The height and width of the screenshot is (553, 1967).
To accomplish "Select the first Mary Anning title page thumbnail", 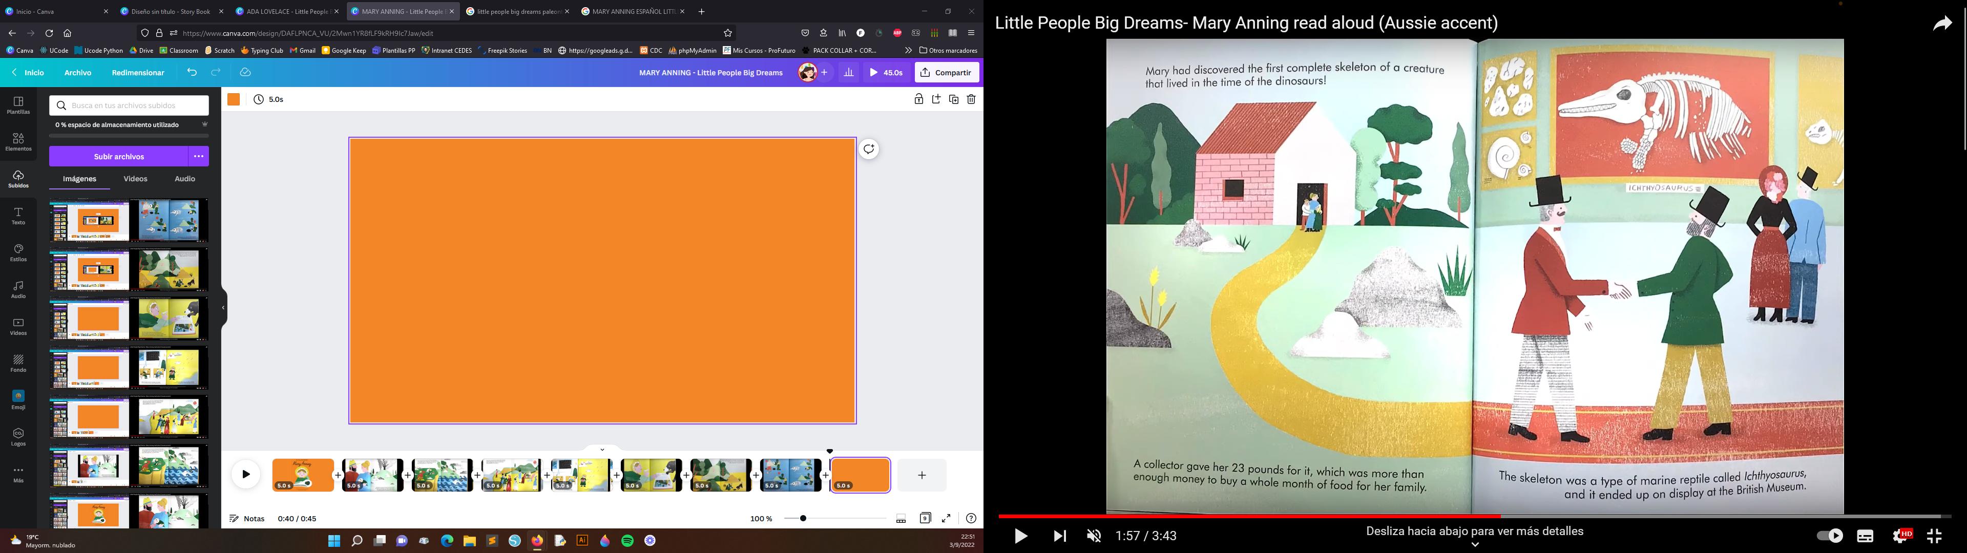I will [303, 474].
